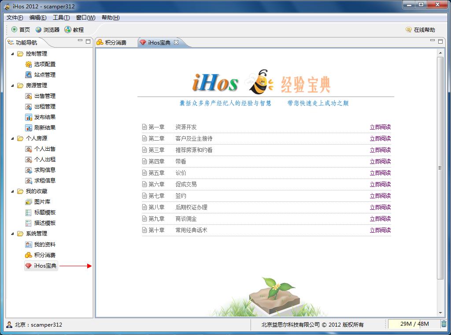Select the 个人出售 icon
This screenshot has width=451, height=335.
pyautogui.click(x=29, y=149)
